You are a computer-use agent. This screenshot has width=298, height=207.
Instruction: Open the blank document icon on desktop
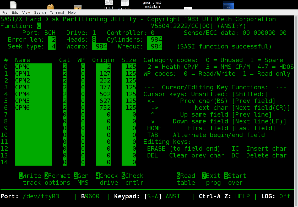point(13,5)
